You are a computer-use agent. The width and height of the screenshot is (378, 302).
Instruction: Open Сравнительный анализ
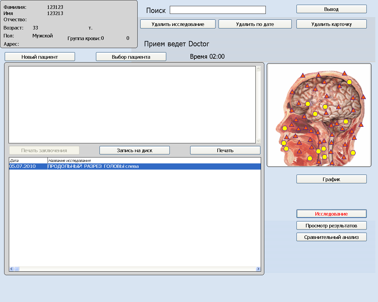[331, 237]
